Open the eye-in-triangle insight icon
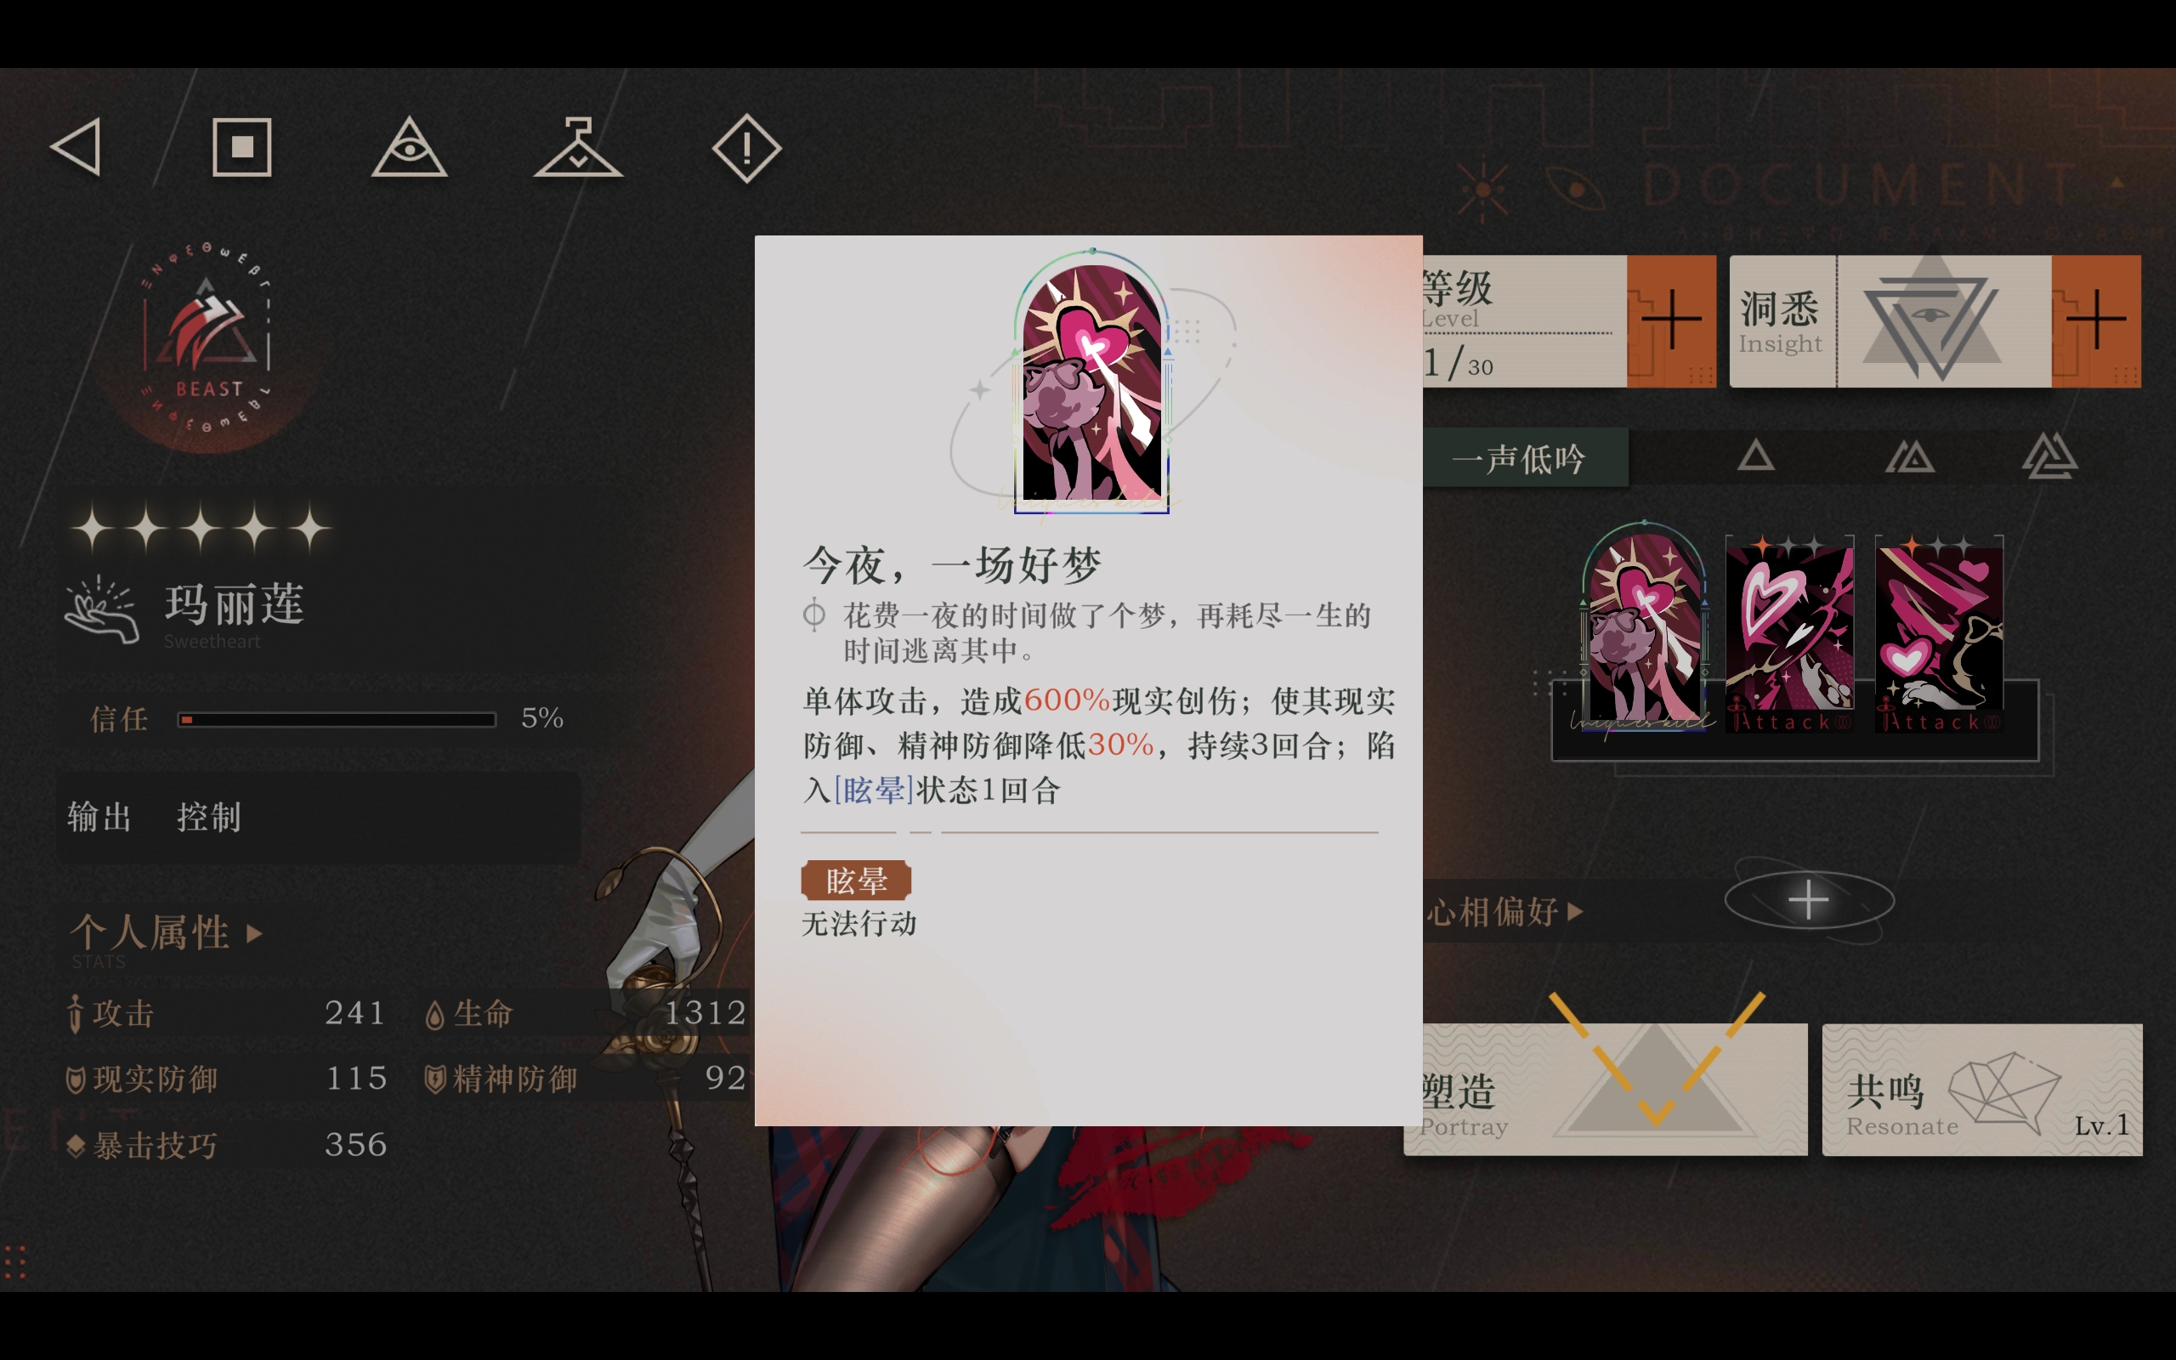 coord(409,146)
